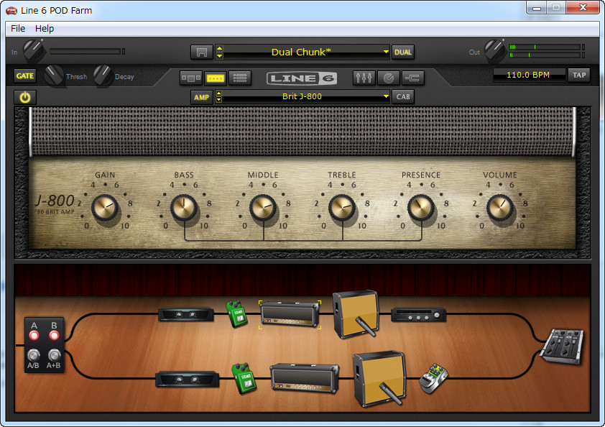Screen dimensions: 605x427
Task: Select the speaker cabinet in the top chain
Action: [356, 314]
